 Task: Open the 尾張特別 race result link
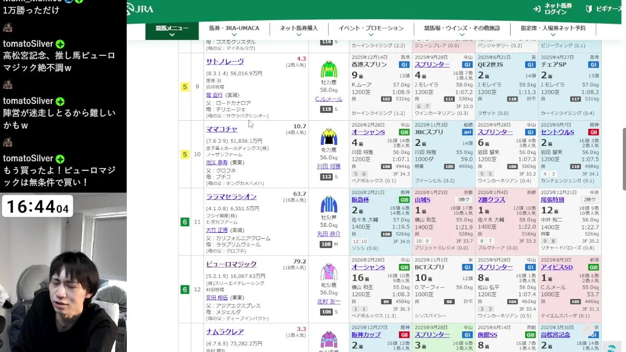[553, 200]
